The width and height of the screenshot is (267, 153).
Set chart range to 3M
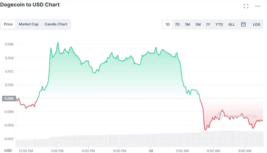[x=198, y=24]
